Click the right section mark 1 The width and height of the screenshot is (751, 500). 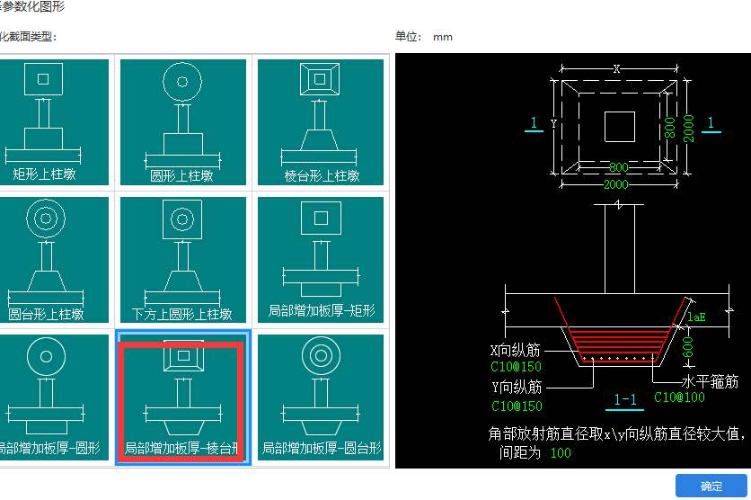click(x=711, y=123)
